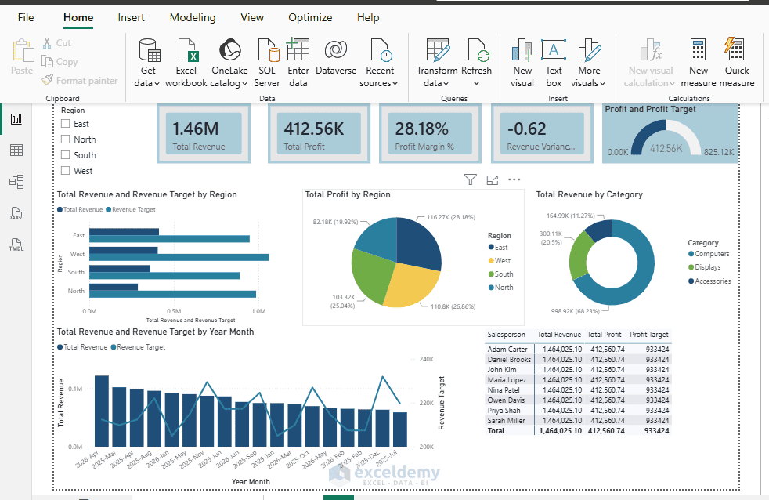Select the Profit Margin % card

pyautogui.click(x=430, y=133)
